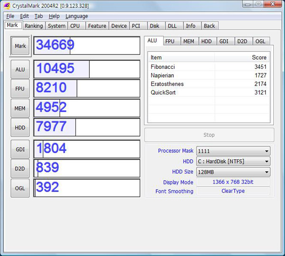Open the Help menu
Screen dimensions: 285x256
click(54, 16)
